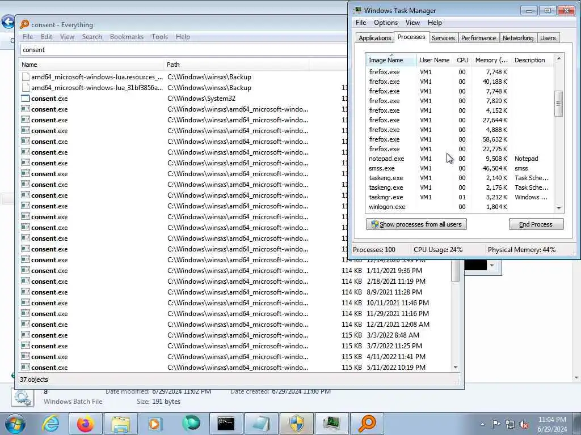
Task: Select the winlogon.exe process row
Action: coord(460,207)
